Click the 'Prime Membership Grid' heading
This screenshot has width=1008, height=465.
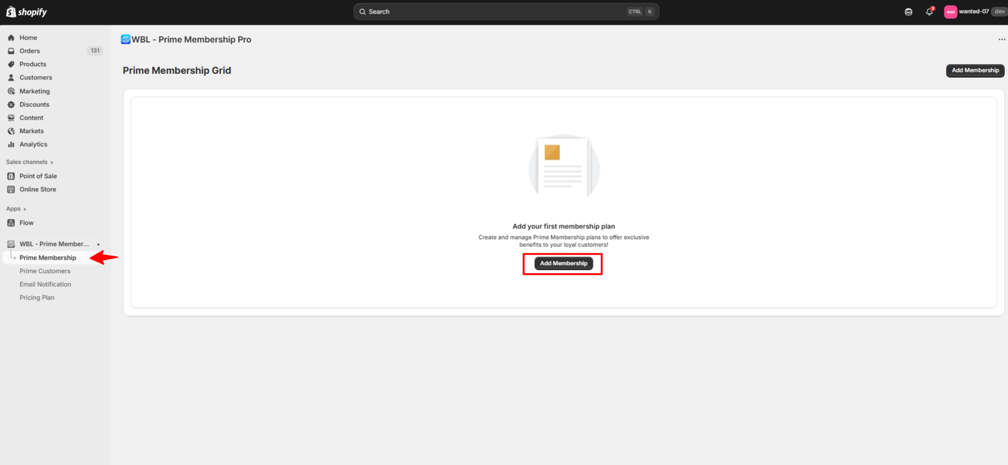177,70
